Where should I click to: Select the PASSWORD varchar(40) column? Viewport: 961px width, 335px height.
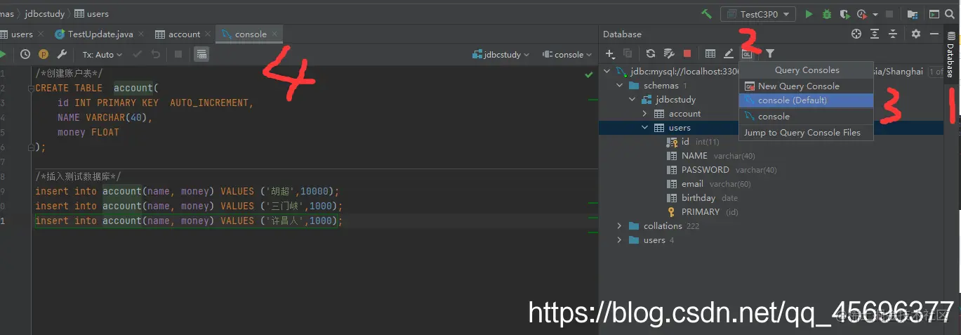pos(721,170)
